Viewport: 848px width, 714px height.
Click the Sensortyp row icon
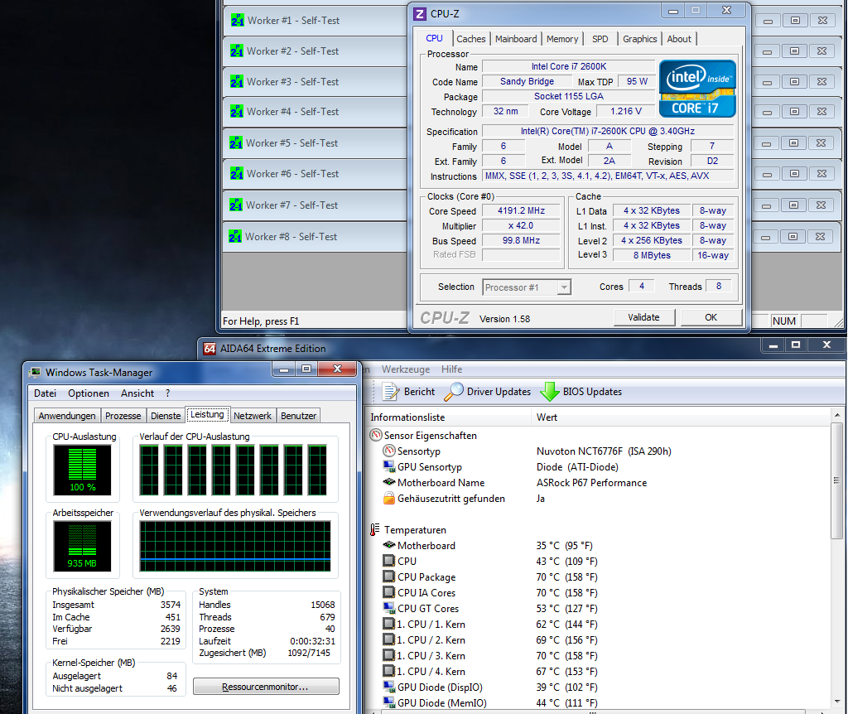389,451
